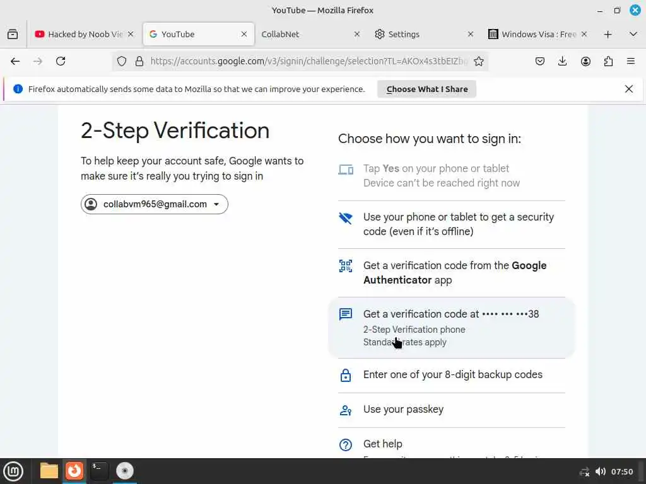Switch to the YouTube tab

[x=198, y=34]
